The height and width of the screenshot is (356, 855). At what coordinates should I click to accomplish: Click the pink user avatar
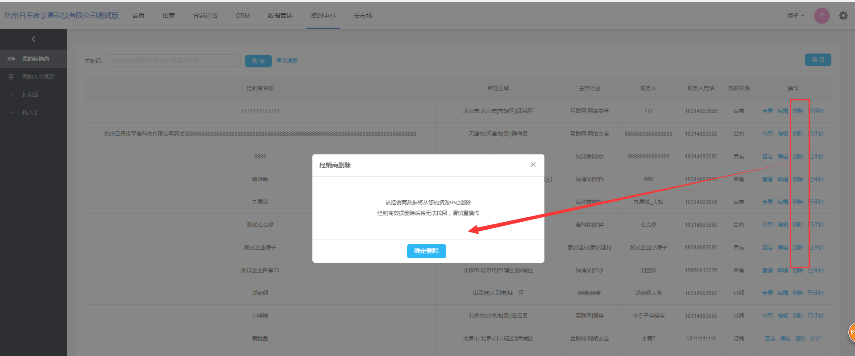click(822, 16)
